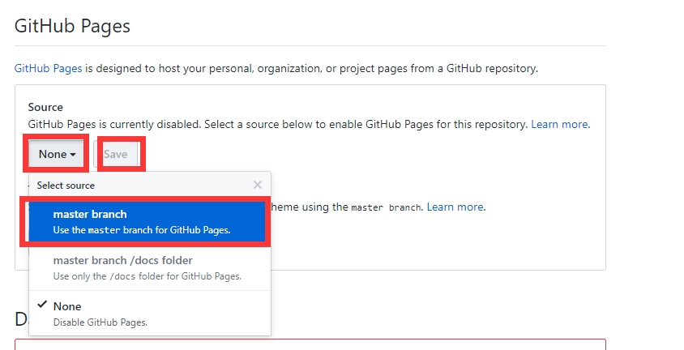
Task: Open the GitHub Pages link
Action: click(48, 68)
